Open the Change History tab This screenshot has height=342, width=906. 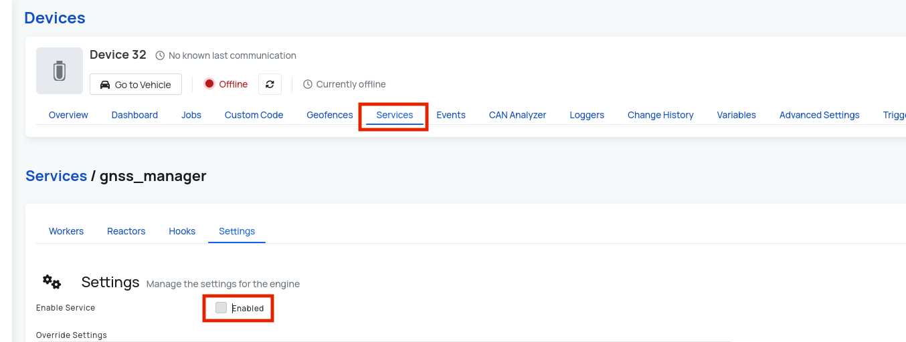click(660, 115)
